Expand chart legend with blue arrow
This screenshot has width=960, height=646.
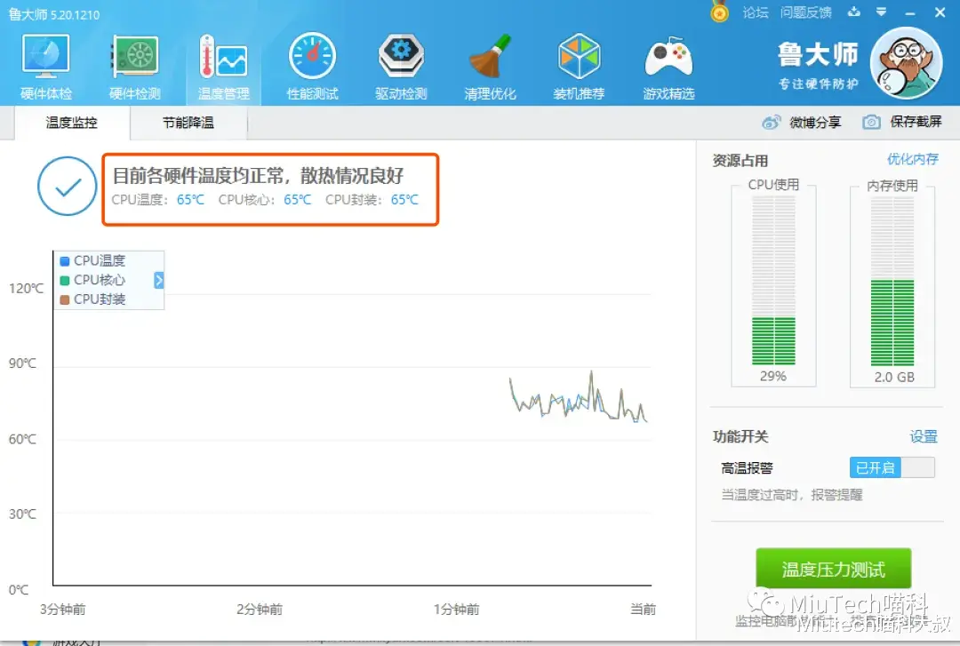(x=158, y=281)
